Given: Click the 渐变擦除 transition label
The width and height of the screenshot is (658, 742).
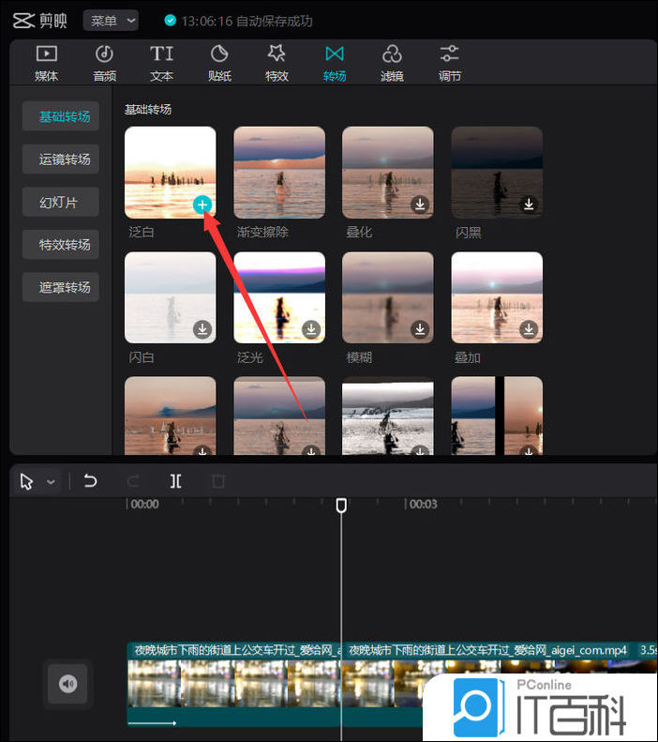Looking at the screenshot, I should point(262,232).
